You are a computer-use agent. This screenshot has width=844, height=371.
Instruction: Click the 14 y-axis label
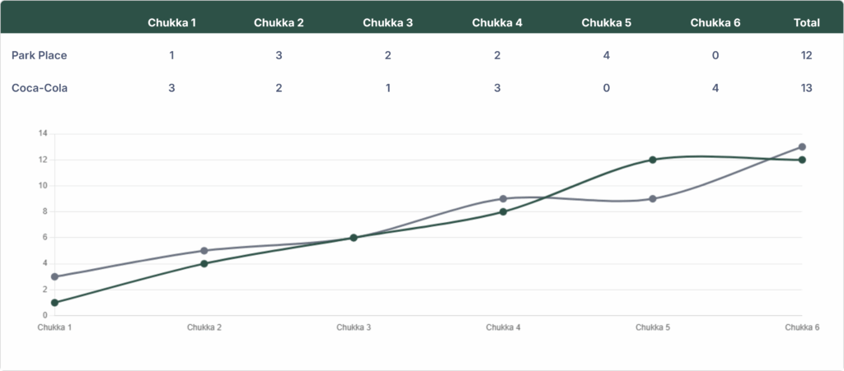(x=43, y=133)
